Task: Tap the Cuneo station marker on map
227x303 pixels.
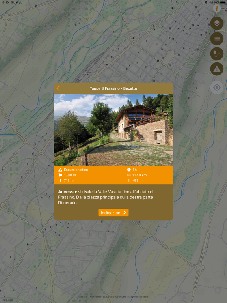Action: [x=87, y=74]
